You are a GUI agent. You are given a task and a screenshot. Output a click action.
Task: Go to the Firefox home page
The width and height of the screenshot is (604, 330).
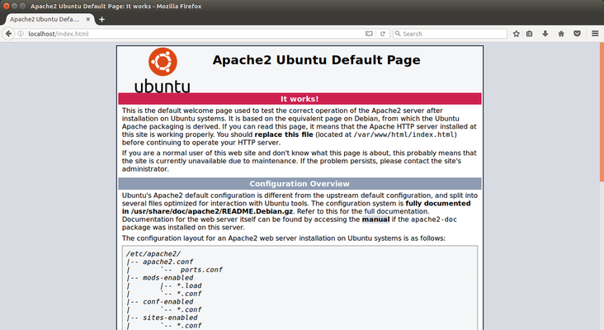pyautogui.click(x=561, y=34)
